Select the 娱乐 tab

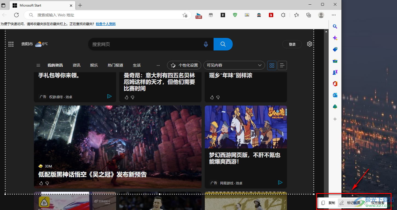(94, 65)
